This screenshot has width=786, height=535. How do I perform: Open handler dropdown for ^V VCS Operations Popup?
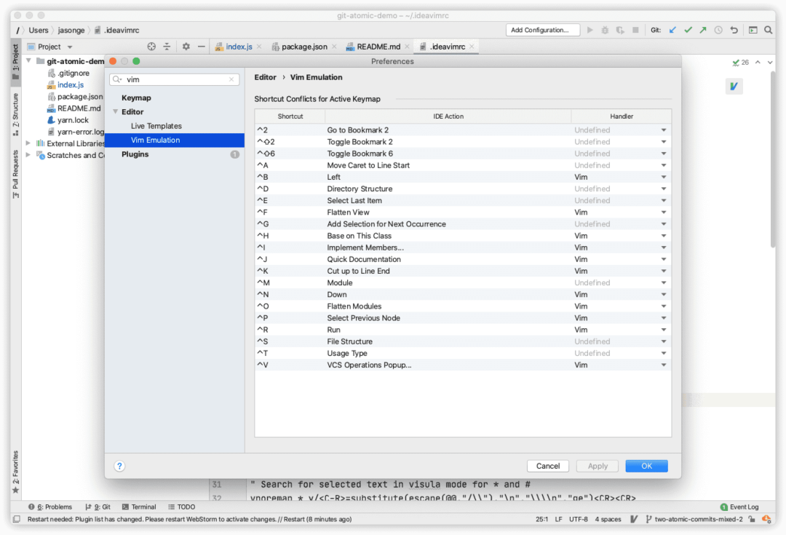pos(663,365)
